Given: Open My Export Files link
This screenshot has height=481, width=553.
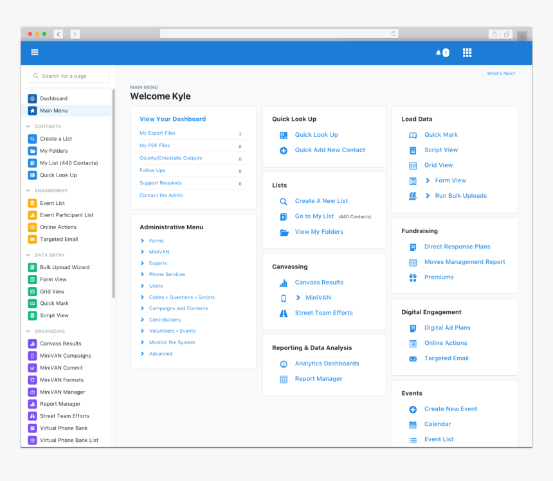Looking at the screenshot, I should (x=158, y=134).
